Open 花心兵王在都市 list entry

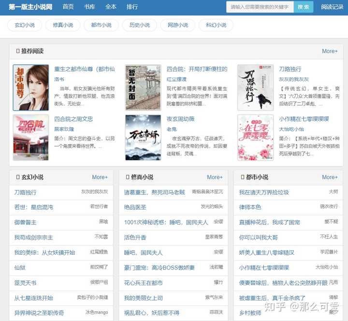pyautogui.click(x=144, y=283)
